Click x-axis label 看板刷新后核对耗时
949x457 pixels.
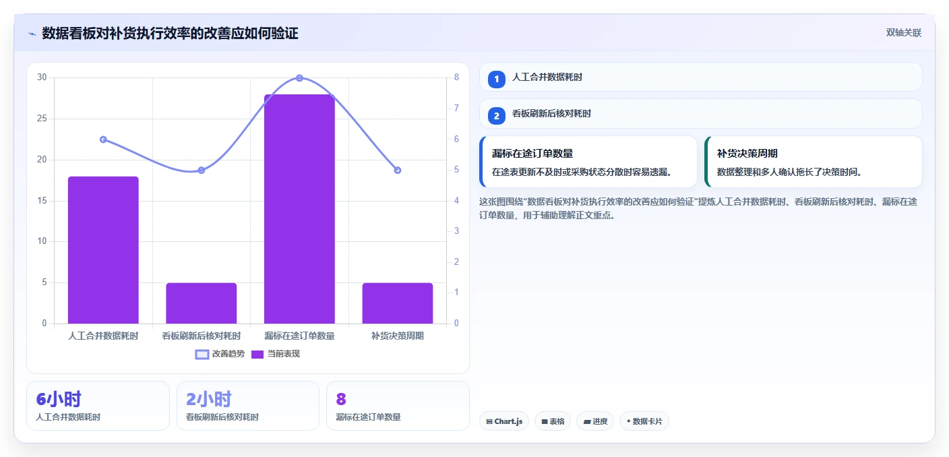coord(202,336)
